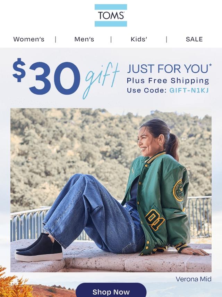Image resolution: width=222 pixels, height=297 pixels.
Task: Click the Plus Free Shipping text
Action: pos(168,81)
